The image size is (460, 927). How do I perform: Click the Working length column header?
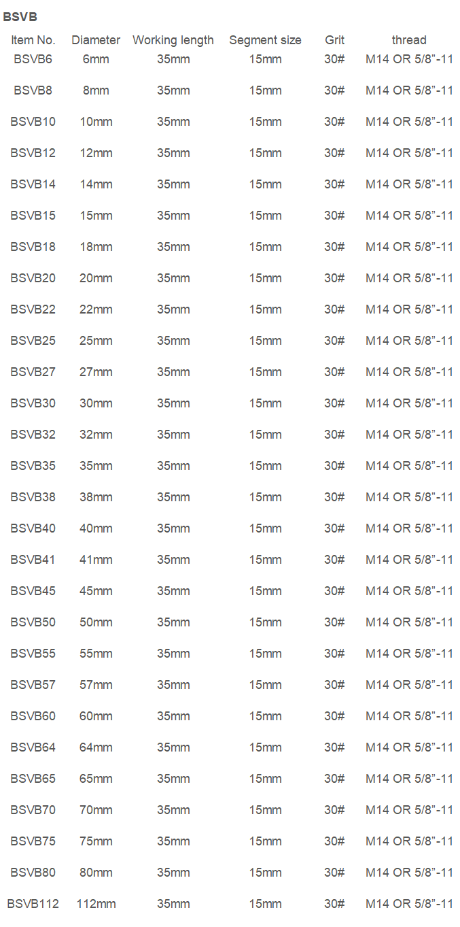pos(173,40)
